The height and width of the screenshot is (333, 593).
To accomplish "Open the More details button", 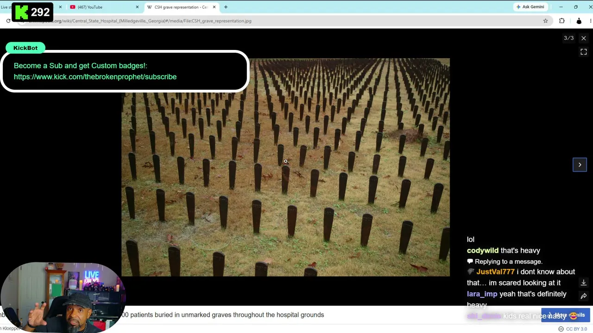I will click(565, 315).
